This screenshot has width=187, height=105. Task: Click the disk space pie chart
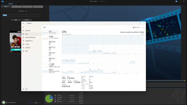click(x=49, y=99)
